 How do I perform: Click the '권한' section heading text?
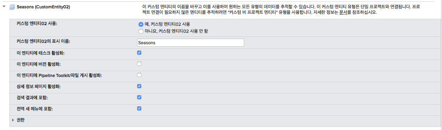[x=21, y=120]
